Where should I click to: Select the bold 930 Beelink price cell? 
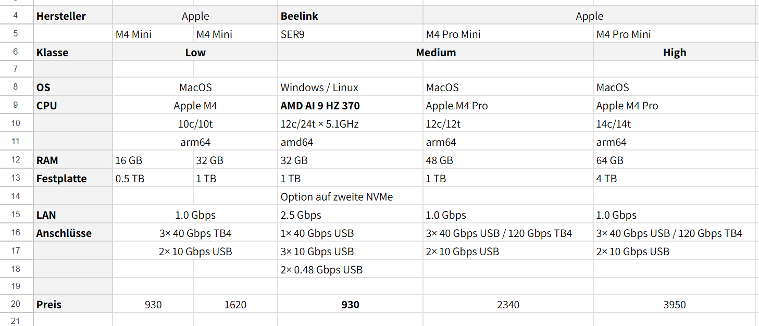click(x=351, y=305)
